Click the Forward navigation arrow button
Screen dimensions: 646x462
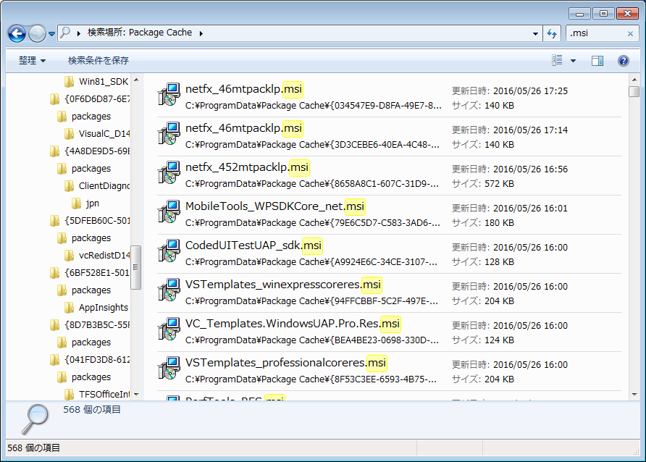tap(37, 34)
